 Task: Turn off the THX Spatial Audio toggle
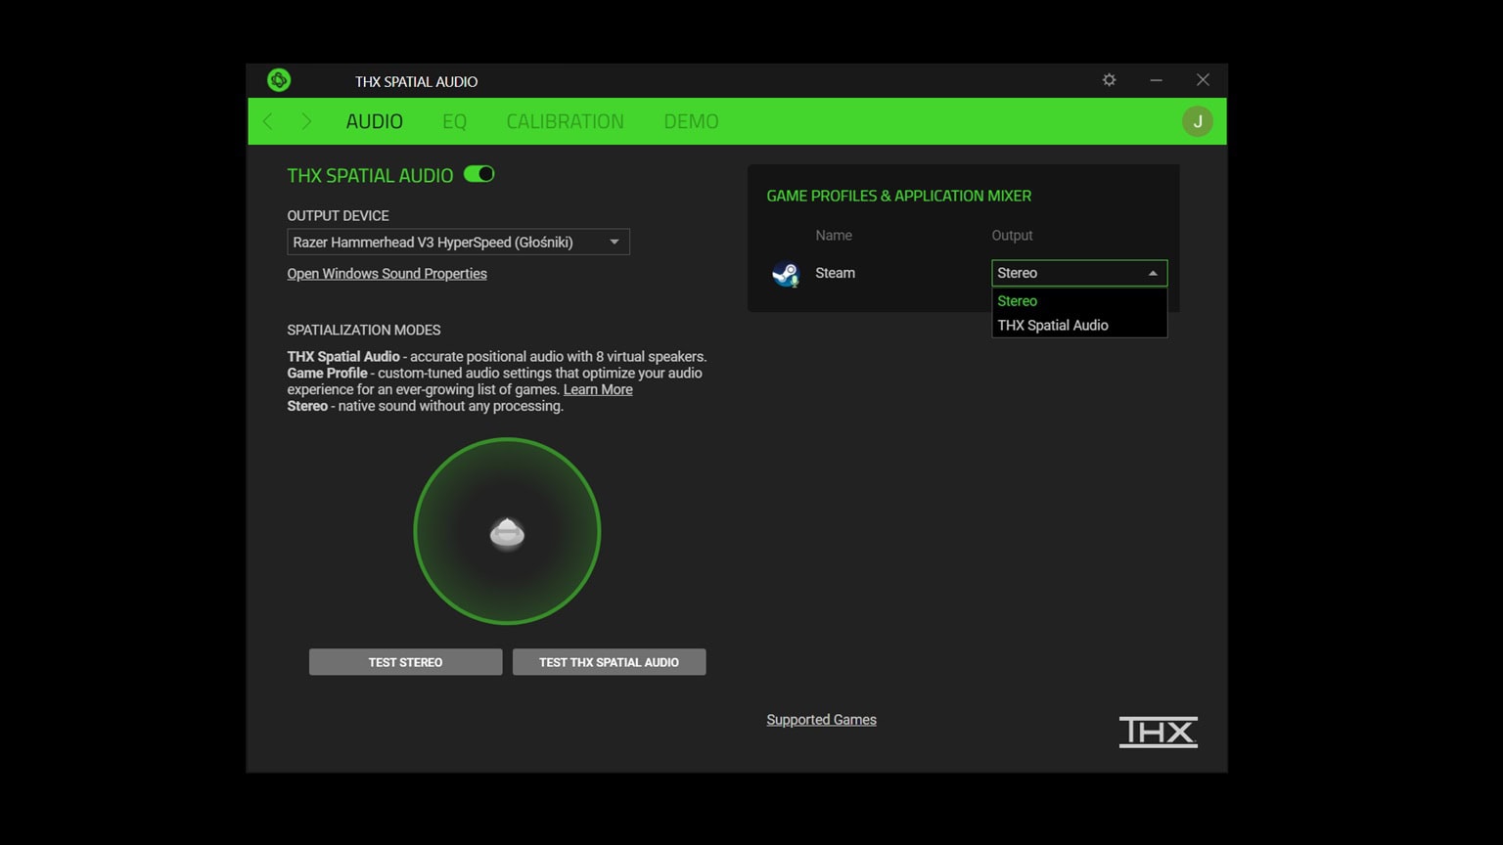[478, 174]
